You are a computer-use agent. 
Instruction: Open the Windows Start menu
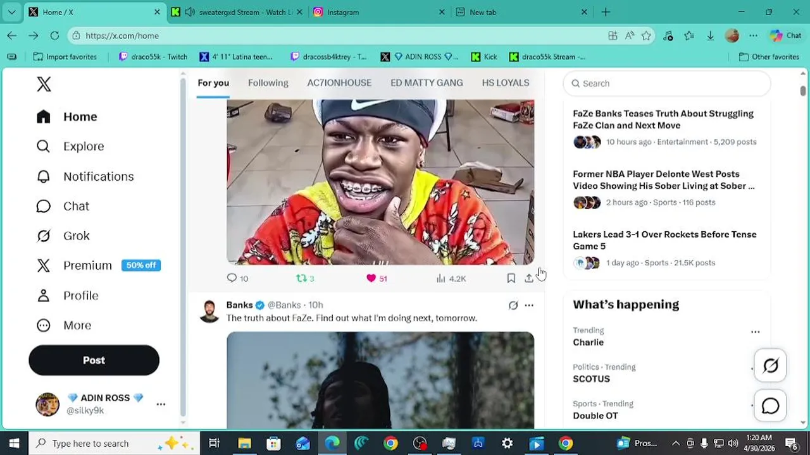coord(14,444)
